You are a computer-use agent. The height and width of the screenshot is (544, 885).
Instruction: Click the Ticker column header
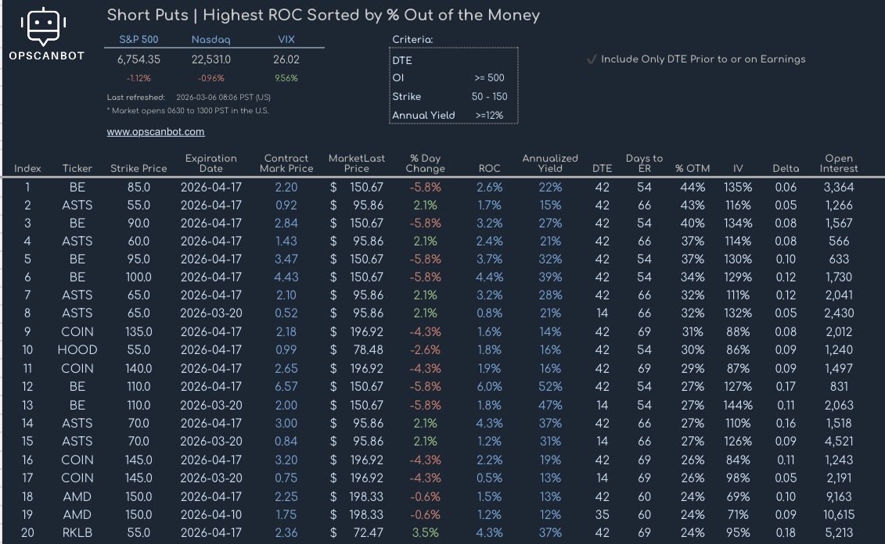[x=77, y=168]
